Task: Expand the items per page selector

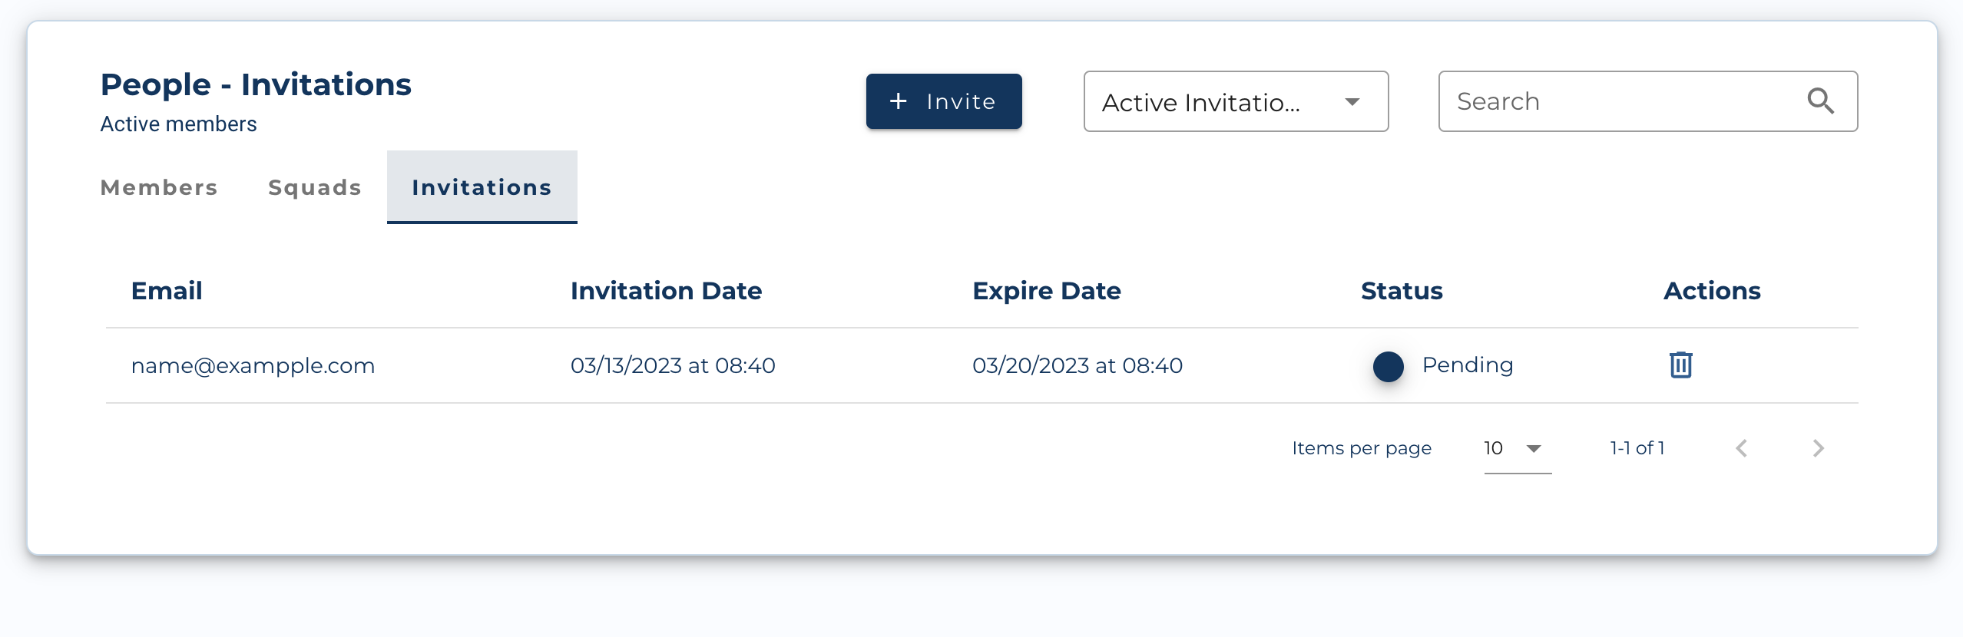Action: [x=1518, y=449]
